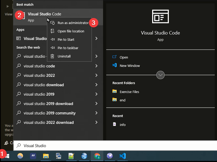Expand the 'visual studio 2019' suggestion arrow
The image size is (217, 162).
97,94
